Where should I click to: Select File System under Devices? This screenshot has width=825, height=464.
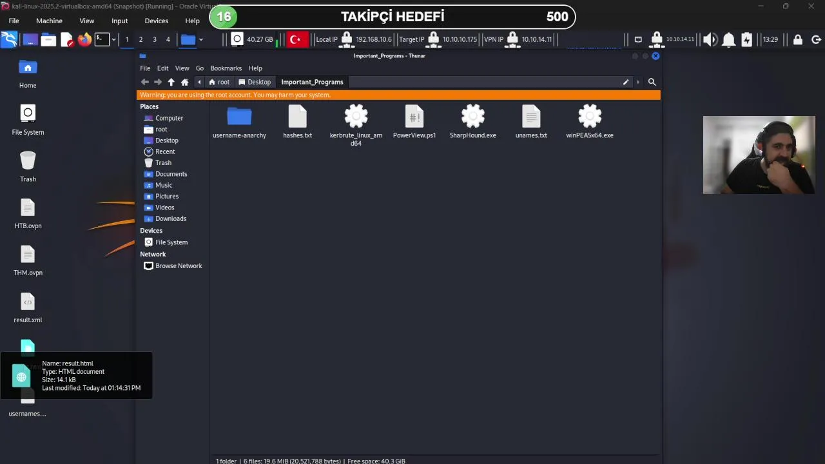tap(173, 242)
